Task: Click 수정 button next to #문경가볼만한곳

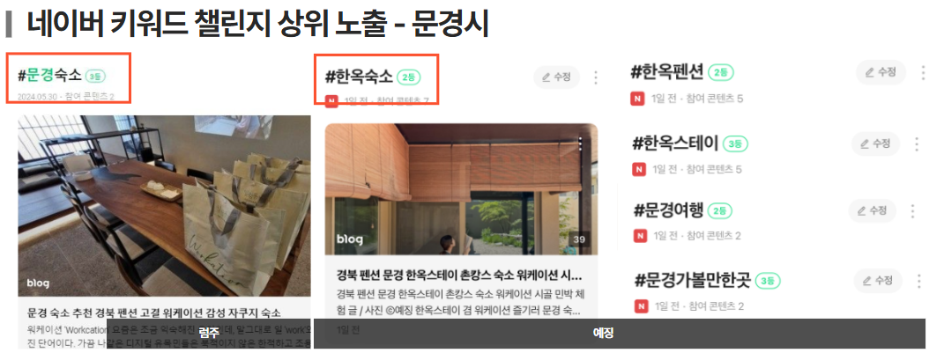Action: (x=878, y=280)
